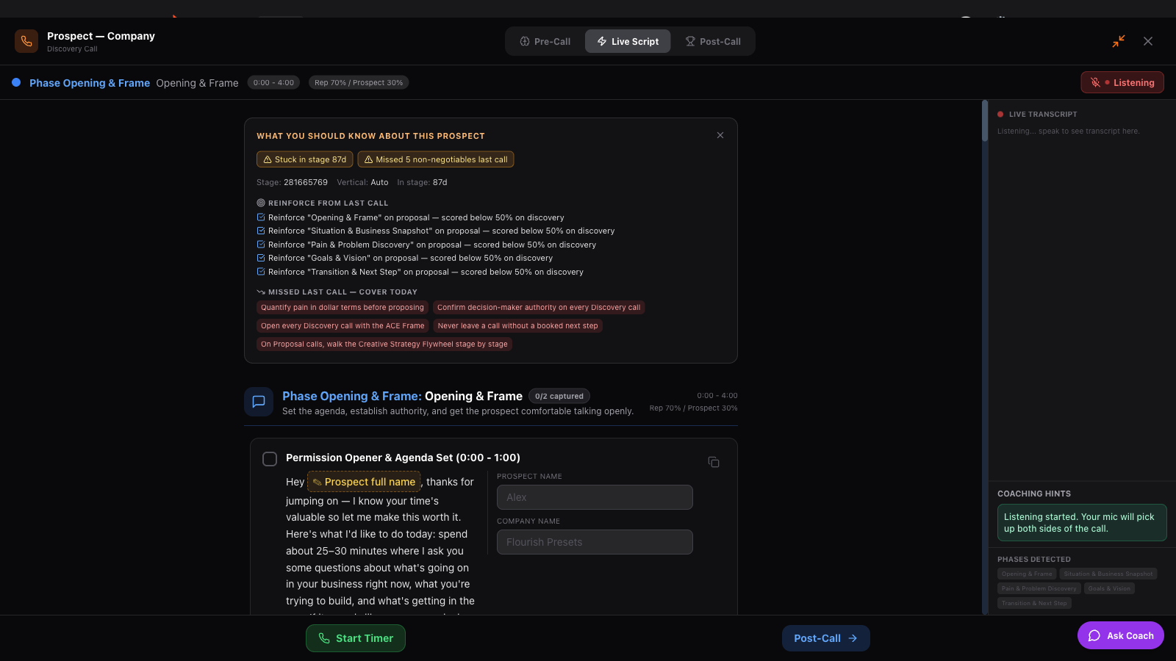Select 'Never leave a call without a booked next step' tag

coord(518,325)
